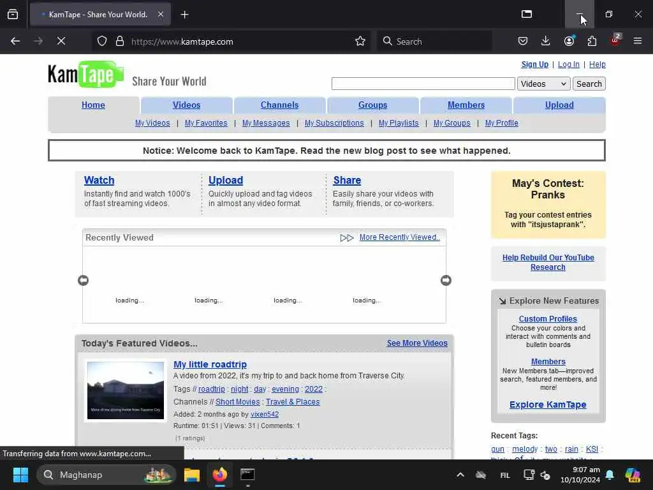This screenshot has width=653, height=490.
Task: Open Pocket save icon
Action: pos(523,41)
